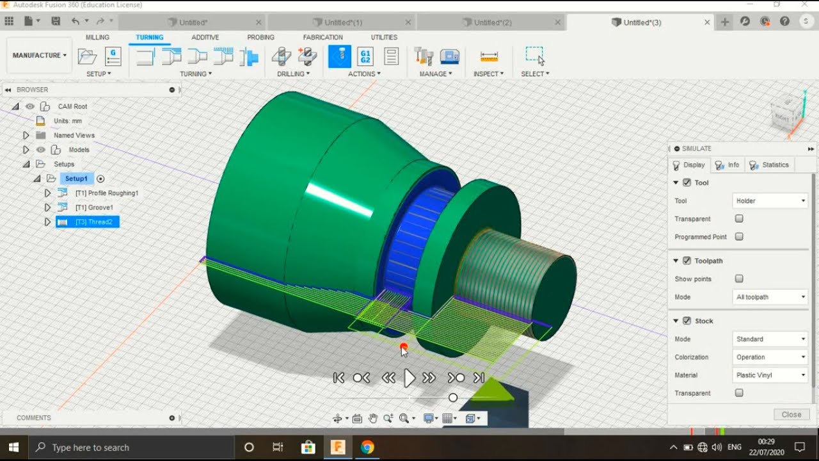Click the Orbit navigation icon
Screen dimensions: 819x461
pos(337,418)
